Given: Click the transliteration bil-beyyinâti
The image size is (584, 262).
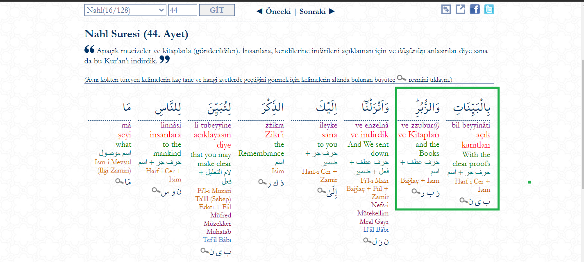Looking at the screenshot, I should tap(471, 125).
